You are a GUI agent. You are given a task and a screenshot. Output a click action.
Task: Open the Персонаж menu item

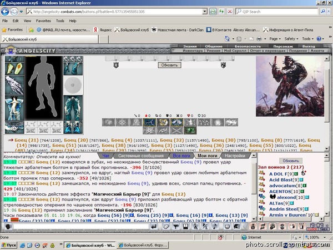[x=283, y=46]
